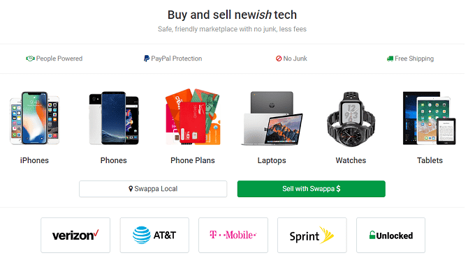
Task: Click the No Junk prohibited icon
Action: (x=279, y=59)
